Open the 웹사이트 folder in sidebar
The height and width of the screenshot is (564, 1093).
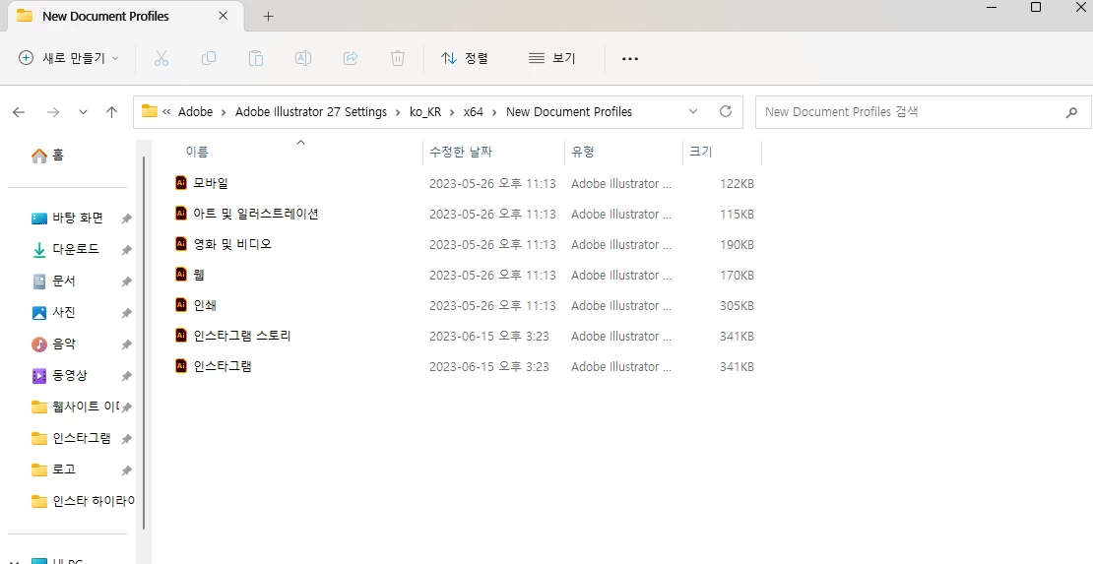pyautogui.click(x=75, y=407)
